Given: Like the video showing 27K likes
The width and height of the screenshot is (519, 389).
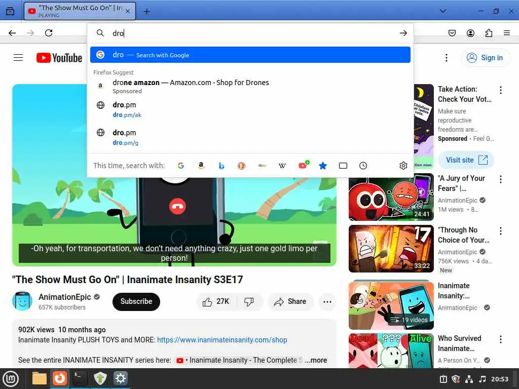Looking at the screenshot, I should (216, 301).
